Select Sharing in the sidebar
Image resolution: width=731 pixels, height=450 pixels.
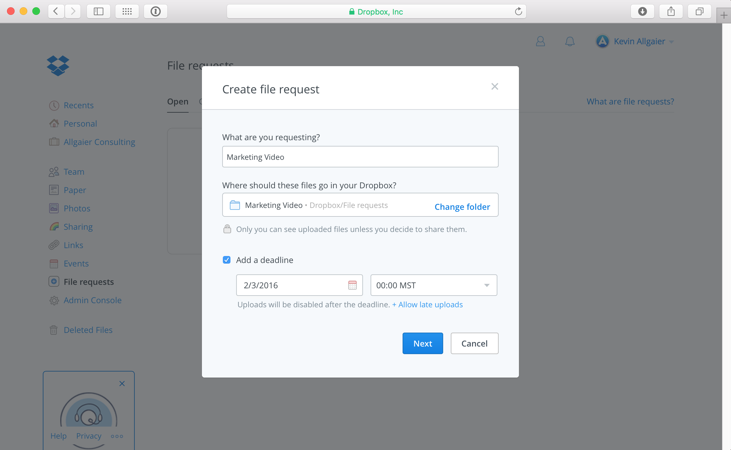pos(78,227)
